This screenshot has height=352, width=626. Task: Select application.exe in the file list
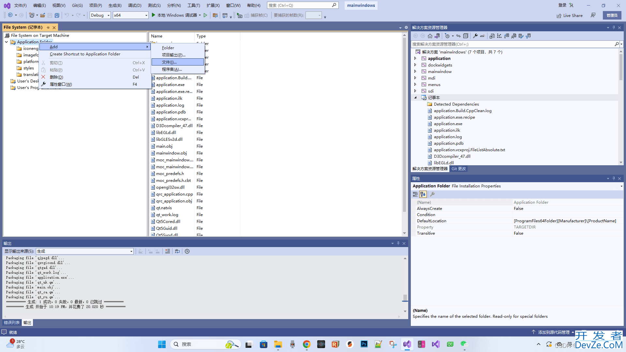(x=170, y=85)
